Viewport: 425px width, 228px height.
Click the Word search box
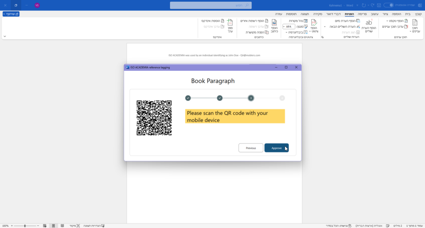tap(211, 5)
